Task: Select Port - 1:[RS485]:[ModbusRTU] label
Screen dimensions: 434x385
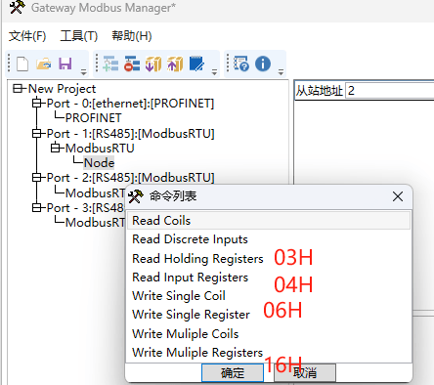Action: (130, 134)
